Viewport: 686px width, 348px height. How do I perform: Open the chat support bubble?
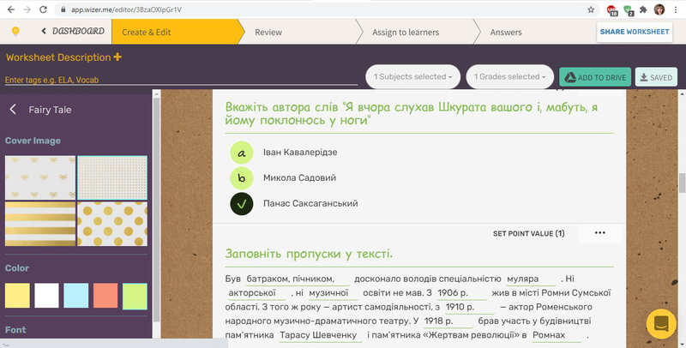point(660,324)
